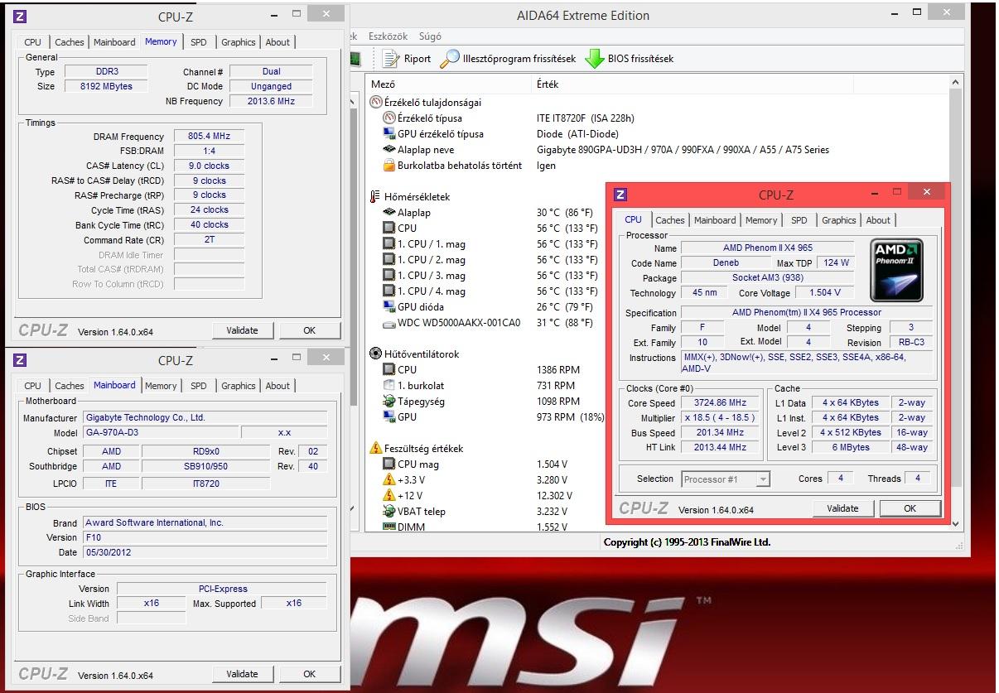The width and height of the screenshot is (999, 693).
Task: Open Súgó menu in AIDA64
Action: [430, 36]
